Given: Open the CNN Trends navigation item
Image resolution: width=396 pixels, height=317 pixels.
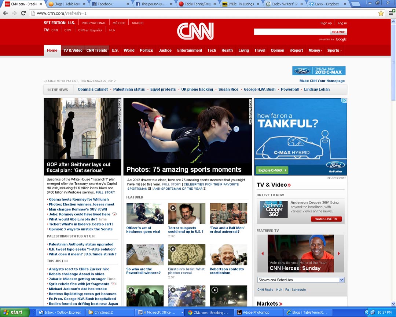Looking at the screenshot, I should pyautogui.click(x=97, y=50).
